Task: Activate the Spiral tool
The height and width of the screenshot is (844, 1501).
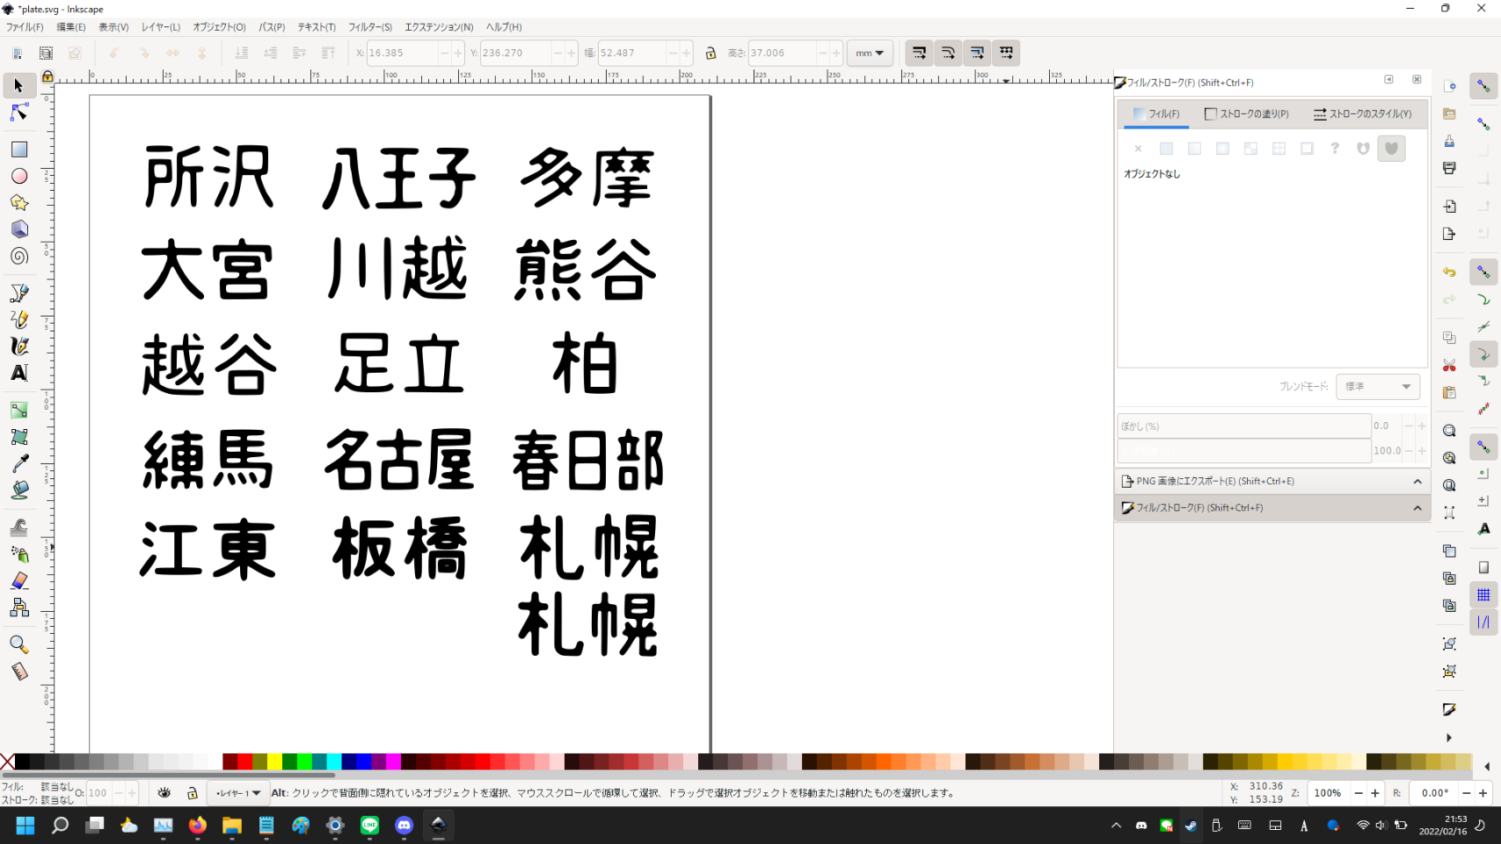Action: (x=18, y=257)
